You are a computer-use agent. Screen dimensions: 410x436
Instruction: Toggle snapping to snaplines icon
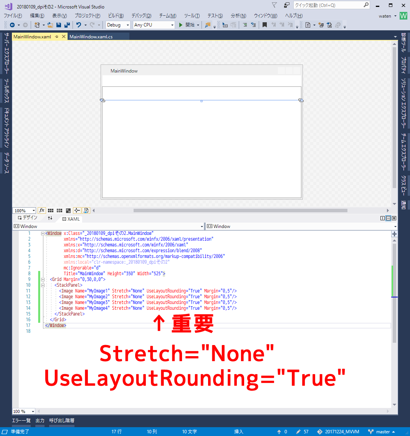77,210
